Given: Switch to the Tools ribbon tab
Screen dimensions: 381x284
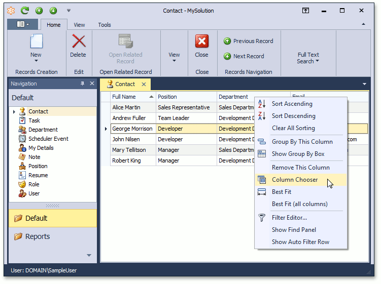Looking at the screenshot, I should 105,25.
